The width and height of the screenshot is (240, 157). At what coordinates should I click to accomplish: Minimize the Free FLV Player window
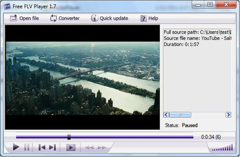pyautogui.click(x=198, y=5)
